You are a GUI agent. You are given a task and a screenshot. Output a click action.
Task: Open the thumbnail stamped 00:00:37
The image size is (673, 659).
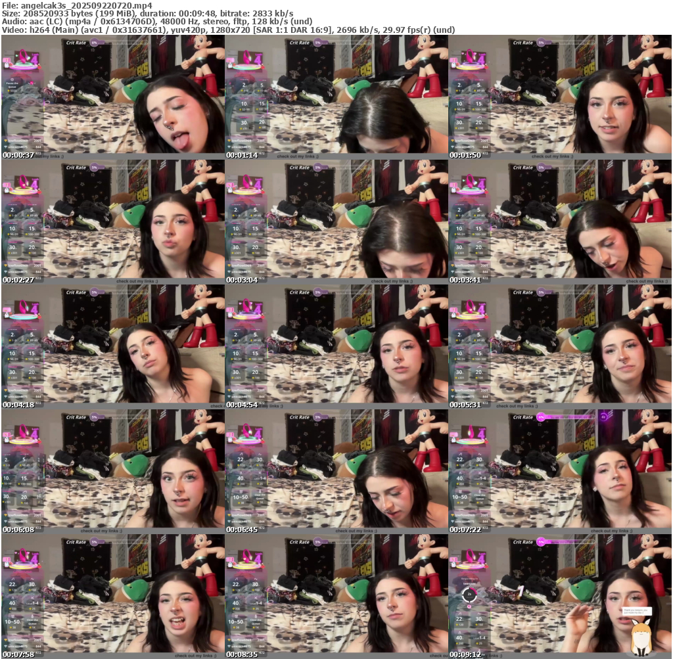113,97
